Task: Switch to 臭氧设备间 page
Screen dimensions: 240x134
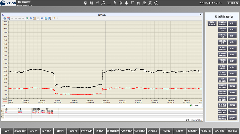Action: 87,131
